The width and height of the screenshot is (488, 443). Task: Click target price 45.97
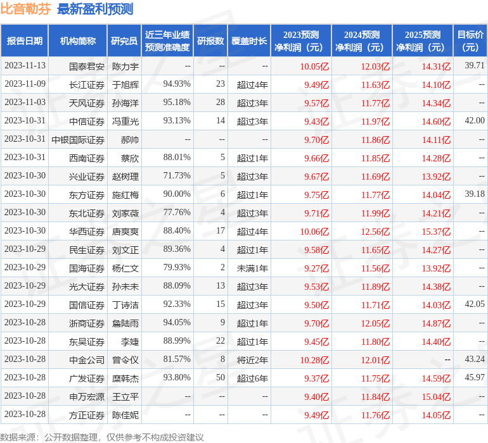[475, 377]
